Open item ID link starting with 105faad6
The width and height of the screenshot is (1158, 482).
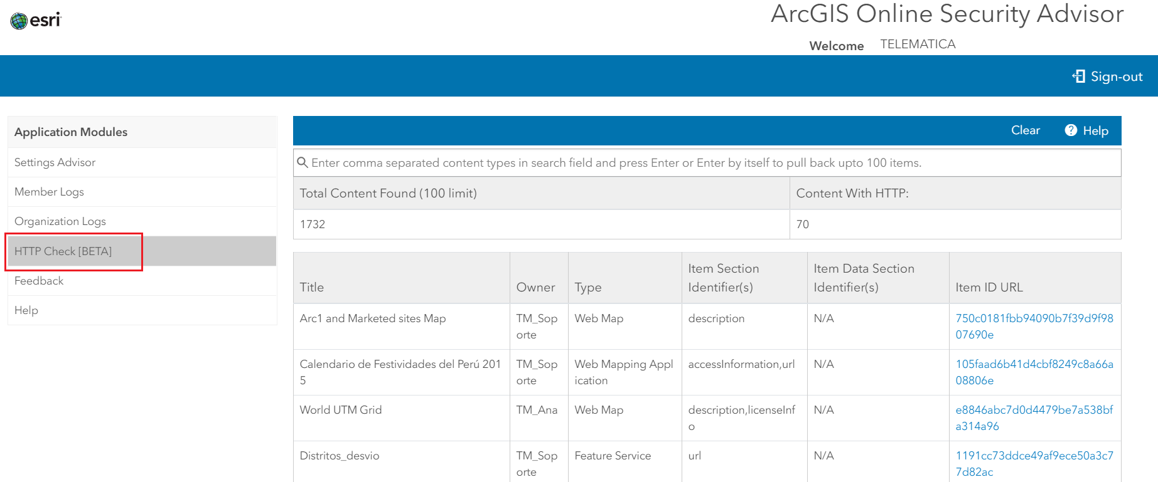tap(1034, 372)
